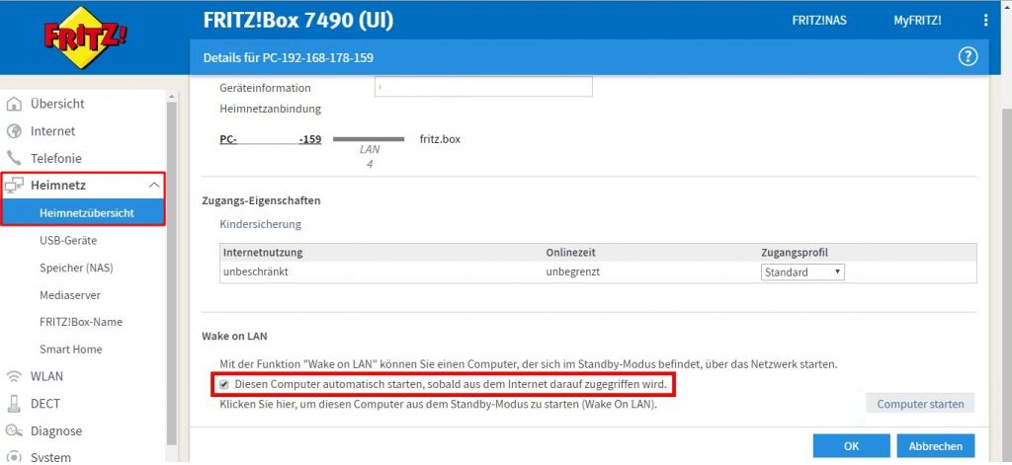
Task: Click the LAN 4 connection label
Action: pyautogui.click(x=370, y=157)
